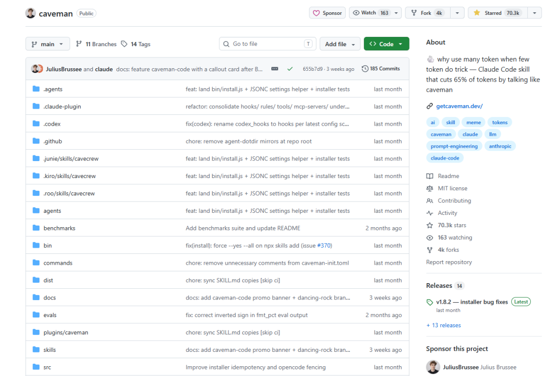The width and height of the screenshot is (555, 376).
Task: Click the skills folder icon
Action: coord(36,349)
